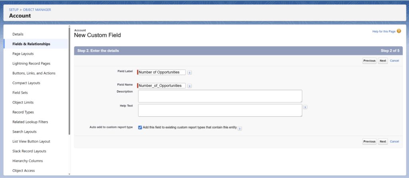The image size is (409, 178).
Task: Open Buttons, Links, and Actions
Action: pos(34,73)
